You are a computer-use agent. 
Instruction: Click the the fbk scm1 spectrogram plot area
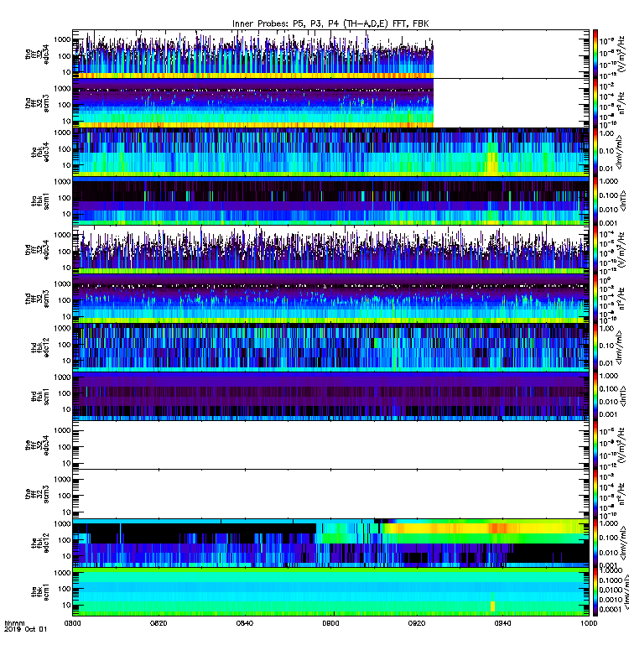click(330, 592)
